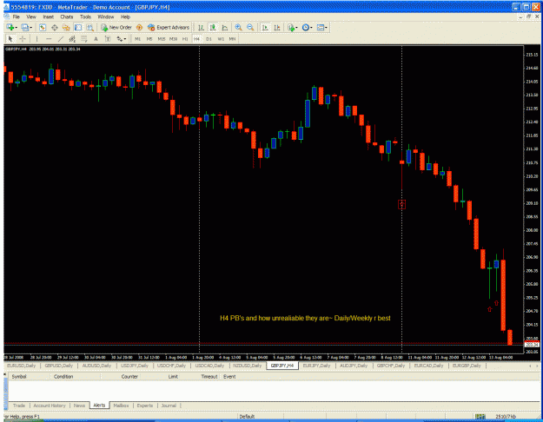Switch the chart to M1 timeframe
This screenshot has width=543, height=422.
point(137,39)
